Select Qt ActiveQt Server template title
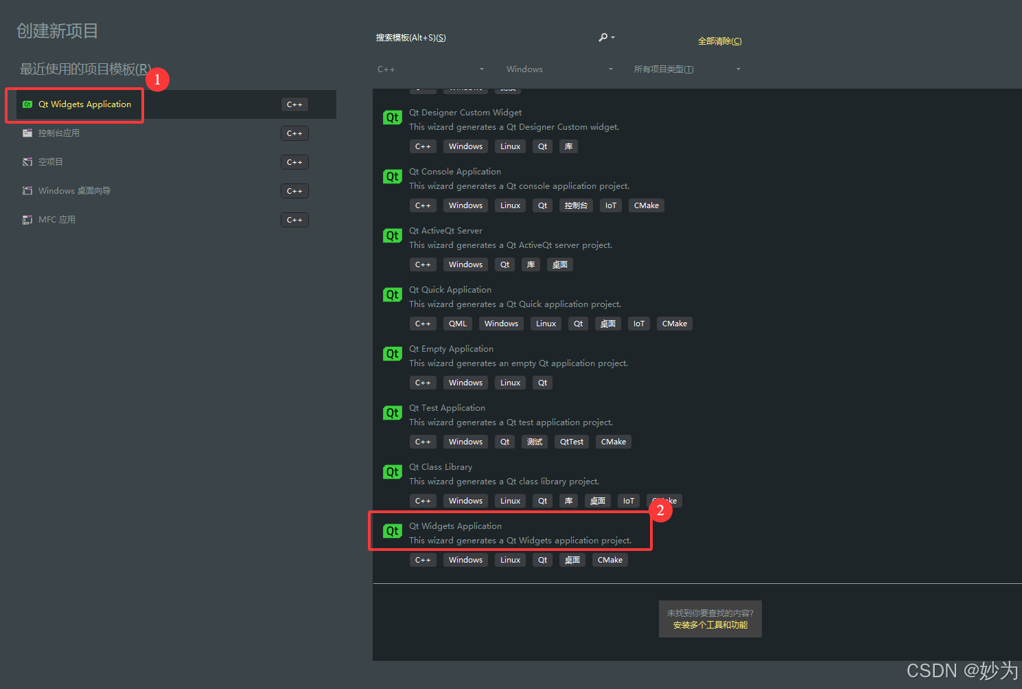The image size is (1022, 689). 446,231
